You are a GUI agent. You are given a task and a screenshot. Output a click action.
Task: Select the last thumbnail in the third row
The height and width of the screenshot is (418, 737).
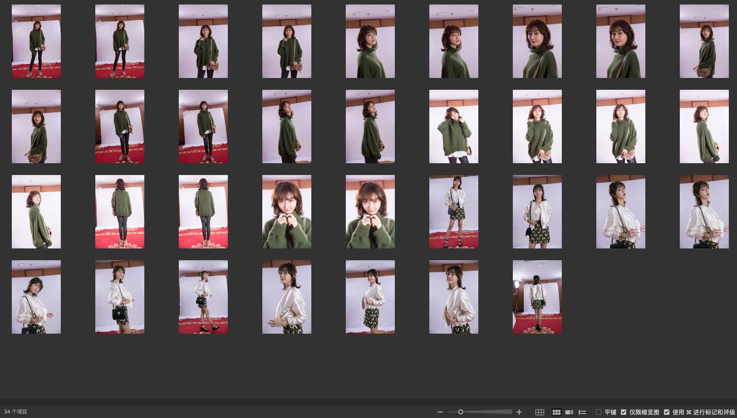pos(704,212)
